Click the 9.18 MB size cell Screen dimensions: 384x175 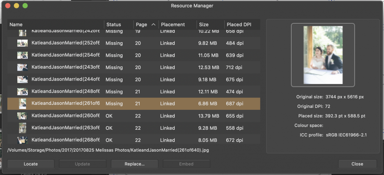click(207, 79)
